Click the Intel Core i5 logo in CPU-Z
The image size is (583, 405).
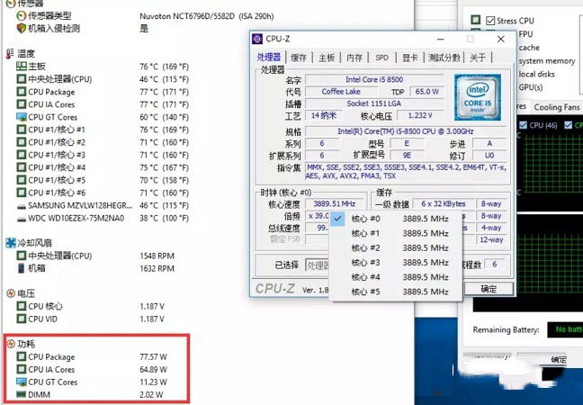point(478,97)
